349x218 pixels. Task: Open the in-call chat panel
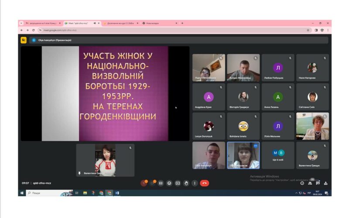318,183
